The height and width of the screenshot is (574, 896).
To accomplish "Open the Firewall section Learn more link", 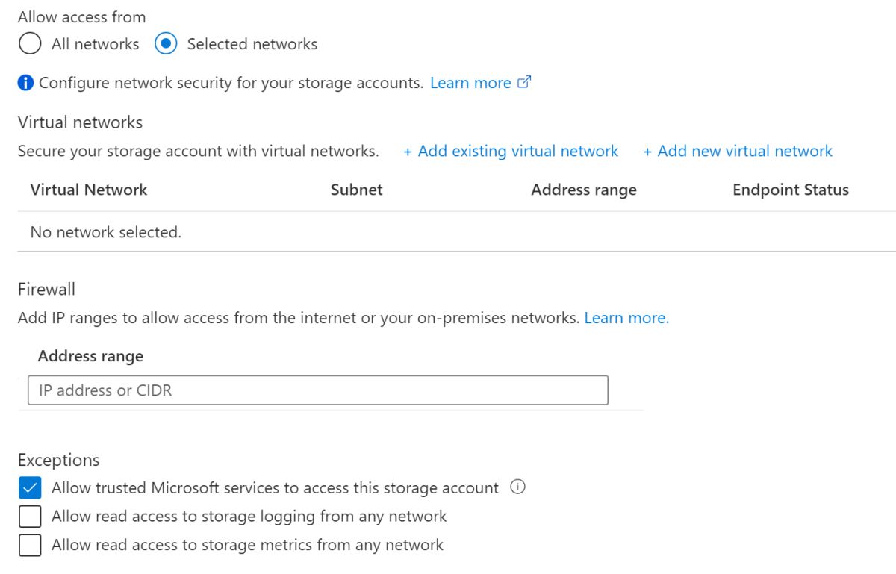I will (x=626, y=318).
